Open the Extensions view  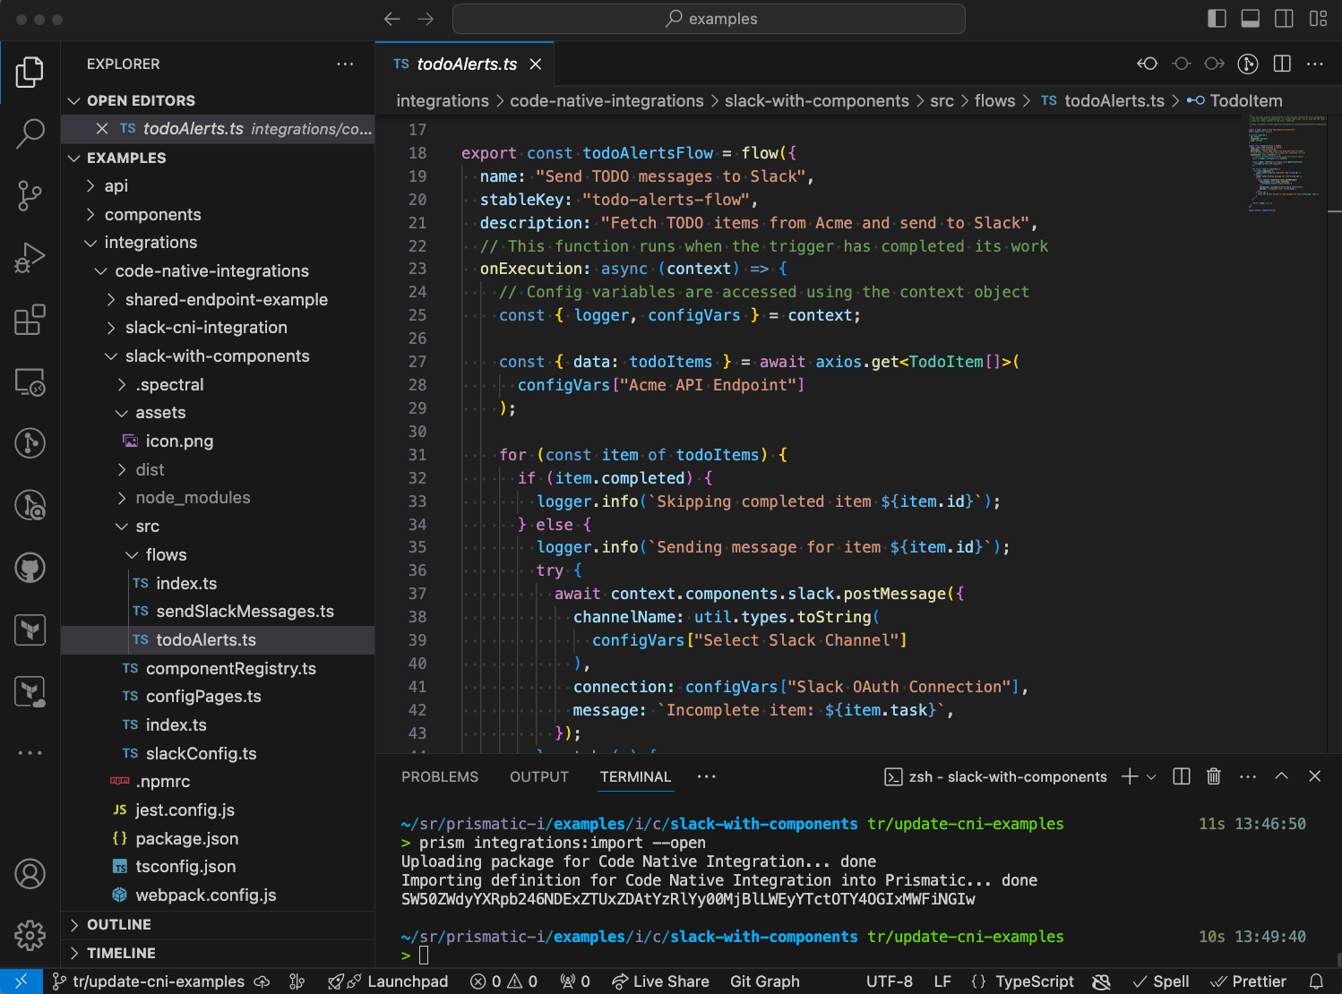30,320
